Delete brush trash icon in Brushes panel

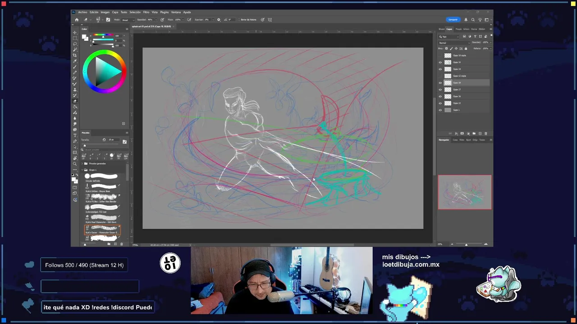click(121, 244)
